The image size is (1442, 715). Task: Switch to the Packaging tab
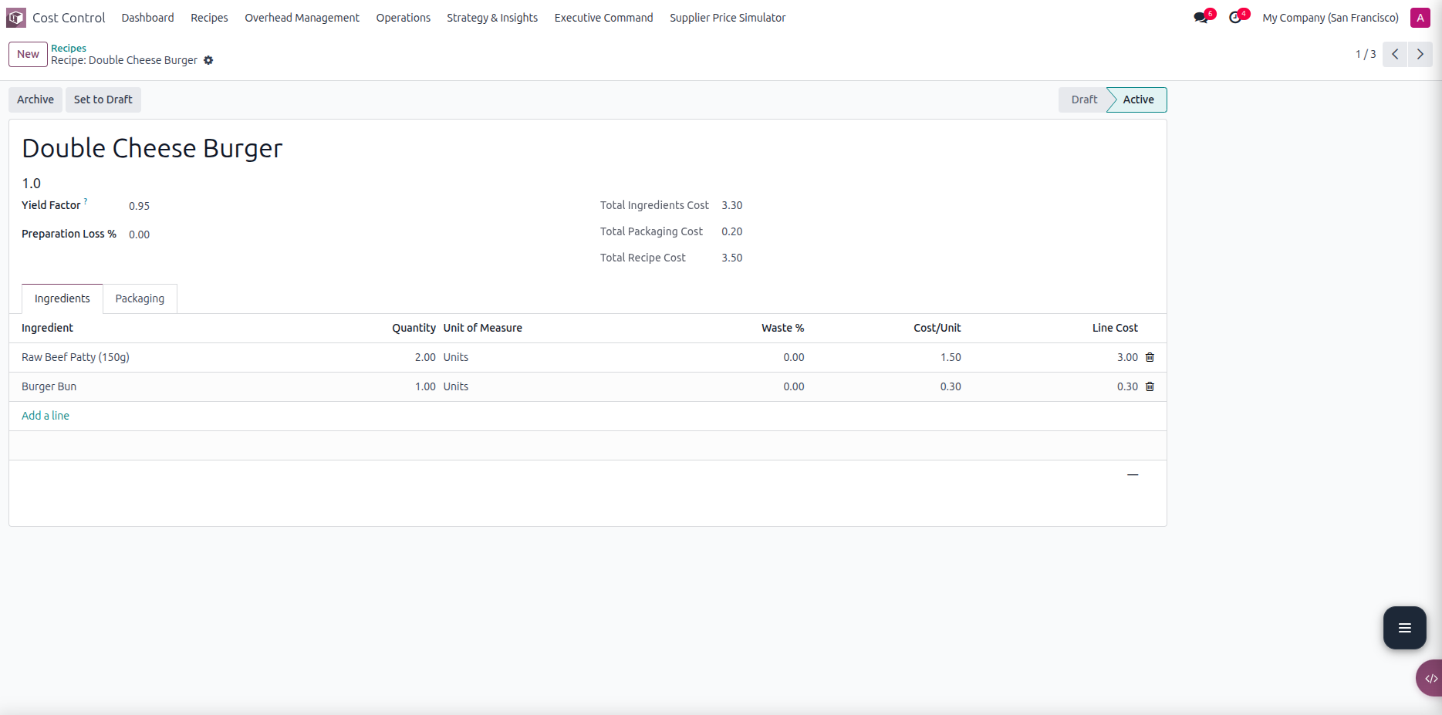pos(140,298)
